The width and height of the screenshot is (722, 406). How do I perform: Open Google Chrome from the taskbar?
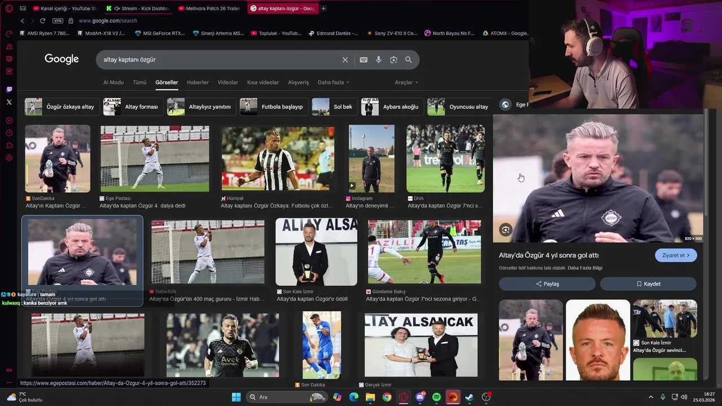[x=386, y=397]
